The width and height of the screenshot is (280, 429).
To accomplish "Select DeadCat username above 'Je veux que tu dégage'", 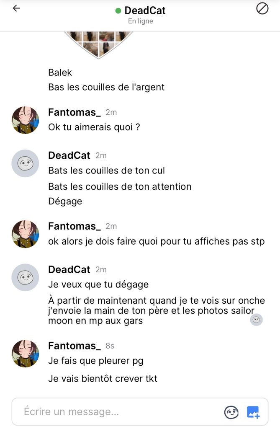I will [x=69, y=270].
